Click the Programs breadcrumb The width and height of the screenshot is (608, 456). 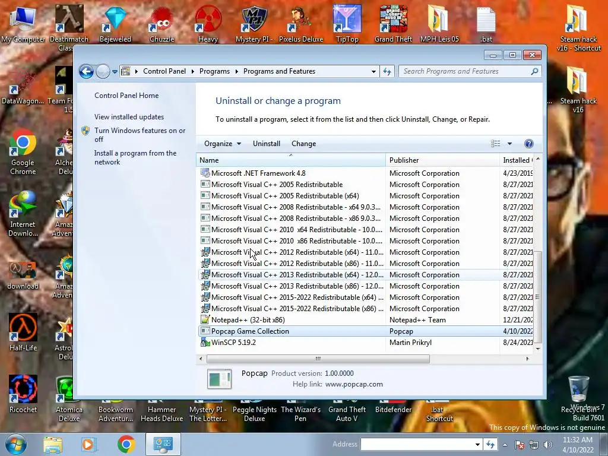[214, 71]
